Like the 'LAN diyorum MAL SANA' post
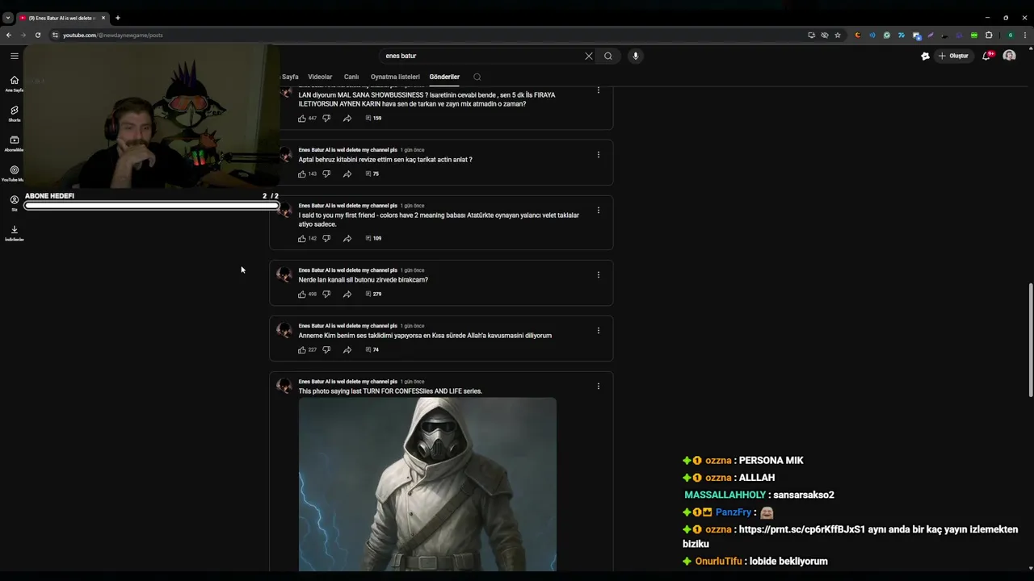Image resolution: width=1034 pixels, height=581 pixels. point(302,118)
